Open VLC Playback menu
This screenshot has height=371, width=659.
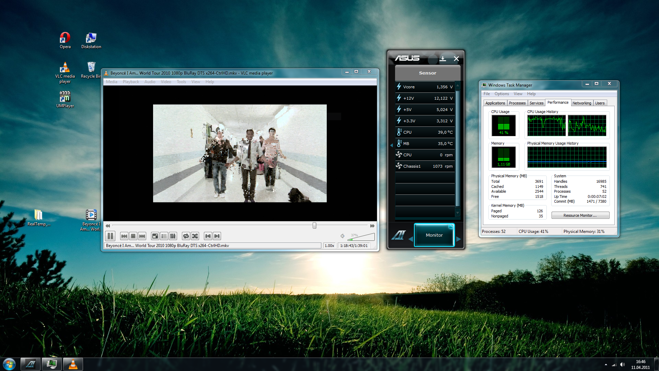pos(131,82)
